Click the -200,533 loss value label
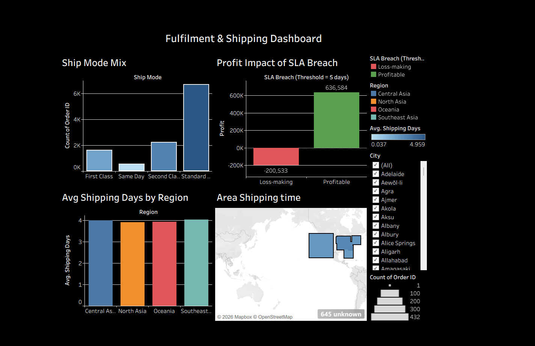Screen dimensions: 535x346 (276, 170)
